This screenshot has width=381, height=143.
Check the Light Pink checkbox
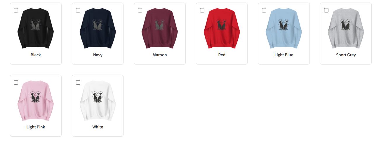[x=16, y=82]
